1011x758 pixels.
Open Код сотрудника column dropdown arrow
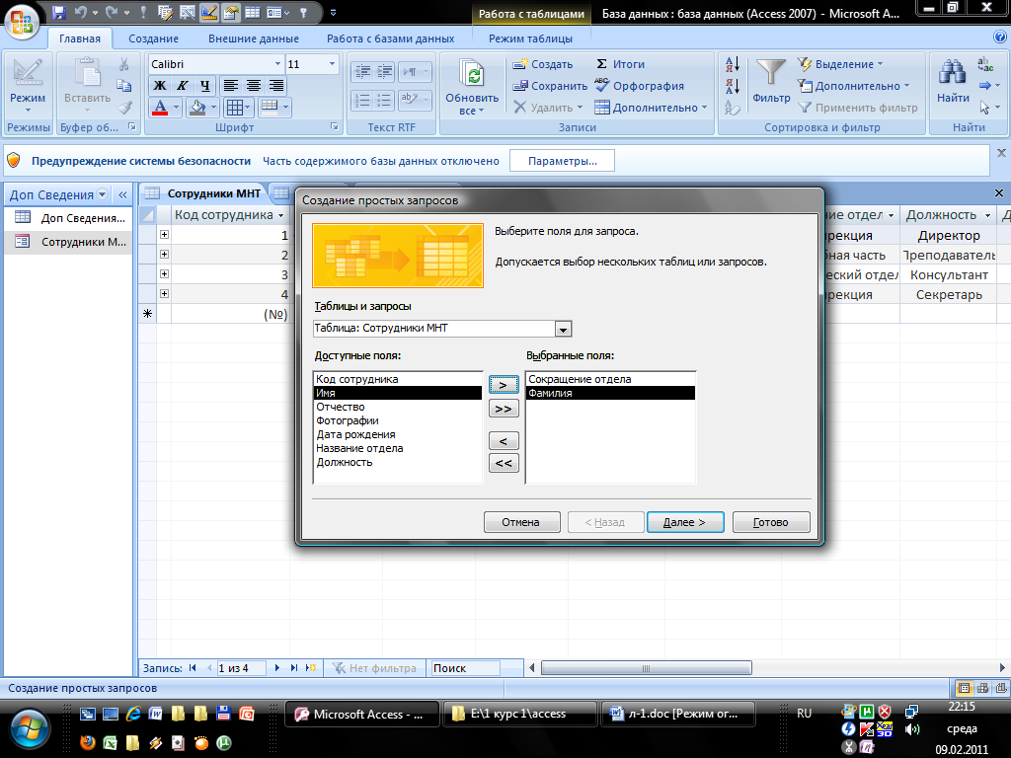coord(281,215)
